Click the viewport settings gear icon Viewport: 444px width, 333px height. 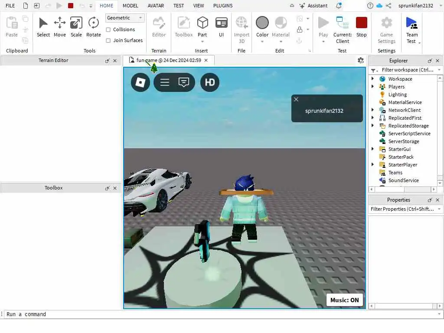tap(360, 60)
